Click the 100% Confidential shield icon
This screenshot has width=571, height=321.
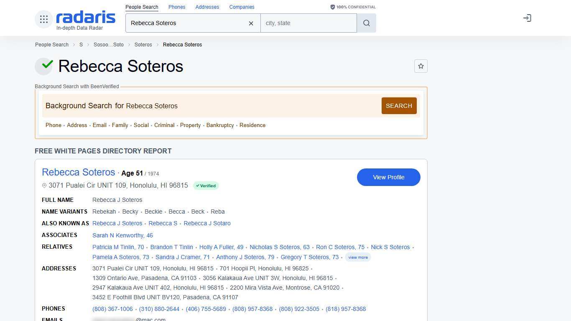[x=333, y=7]
